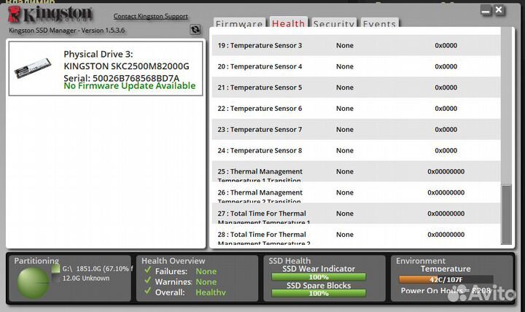This screenshot has width=525, height=312.
Task: Click the Kingston logo
Action: coord(50,14)
